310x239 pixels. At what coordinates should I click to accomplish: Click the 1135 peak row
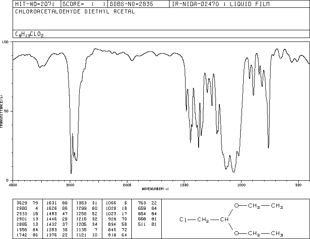pos(87,229)
